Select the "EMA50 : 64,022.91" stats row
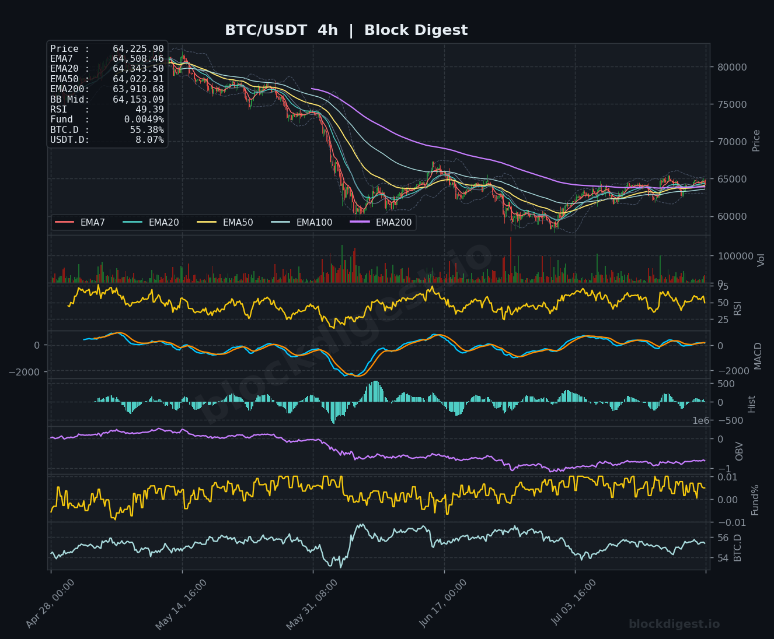 tap(107, 79)
